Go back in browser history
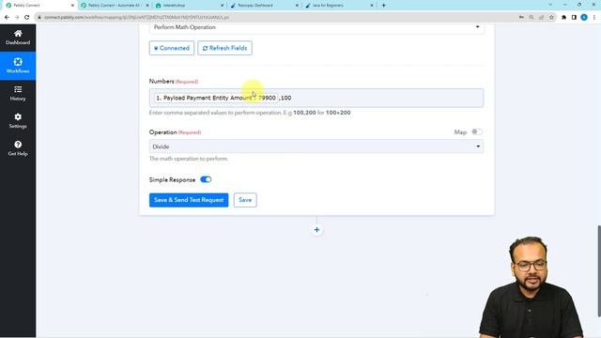This screenshot has height=338, width=601. click(7, 17)
